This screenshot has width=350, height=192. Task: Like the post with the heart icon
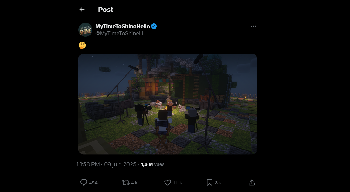[x=168, y=182]
